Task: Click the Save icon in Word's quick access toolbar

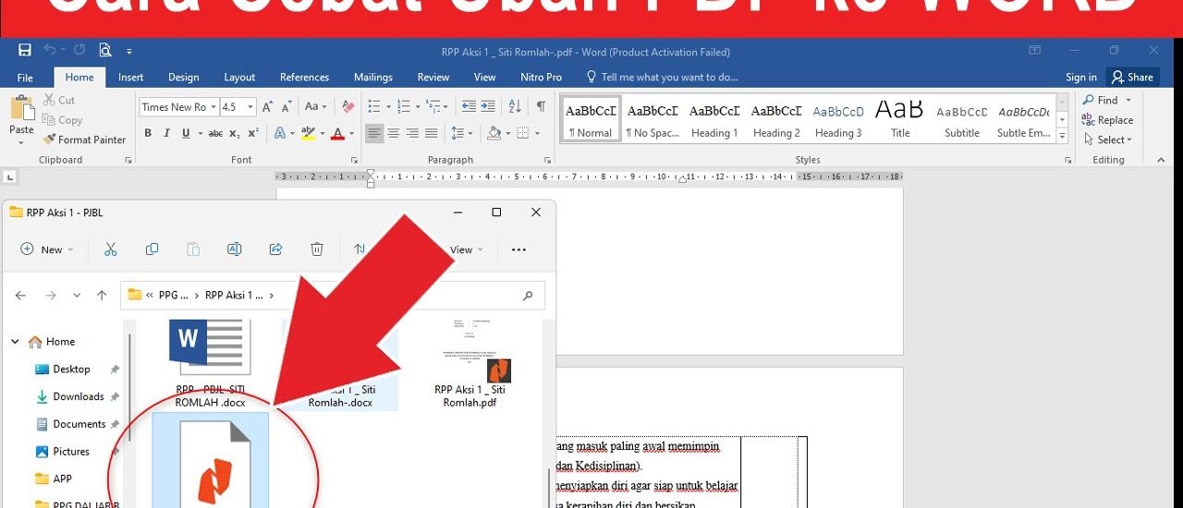Action: click(25, 50)
